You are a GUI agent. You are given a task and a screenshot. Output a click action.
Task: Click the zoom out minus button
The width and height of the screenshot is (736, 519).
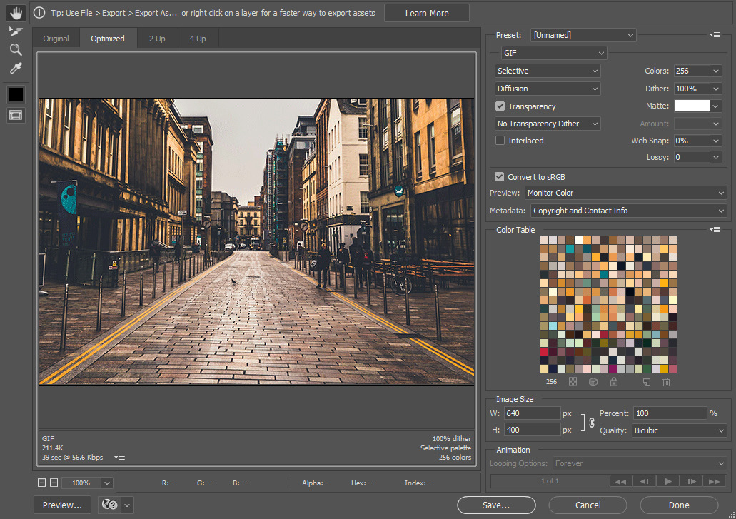(x=42, y=483)
